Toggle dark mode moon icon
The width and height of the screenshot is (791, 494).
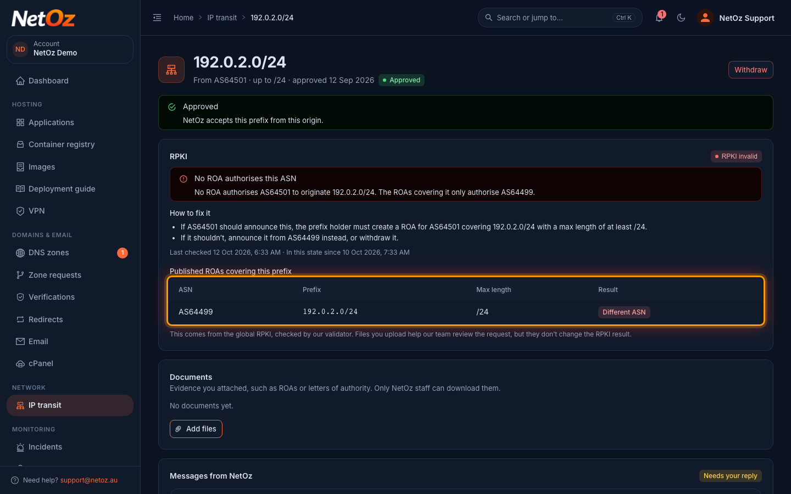coord(681,18)
